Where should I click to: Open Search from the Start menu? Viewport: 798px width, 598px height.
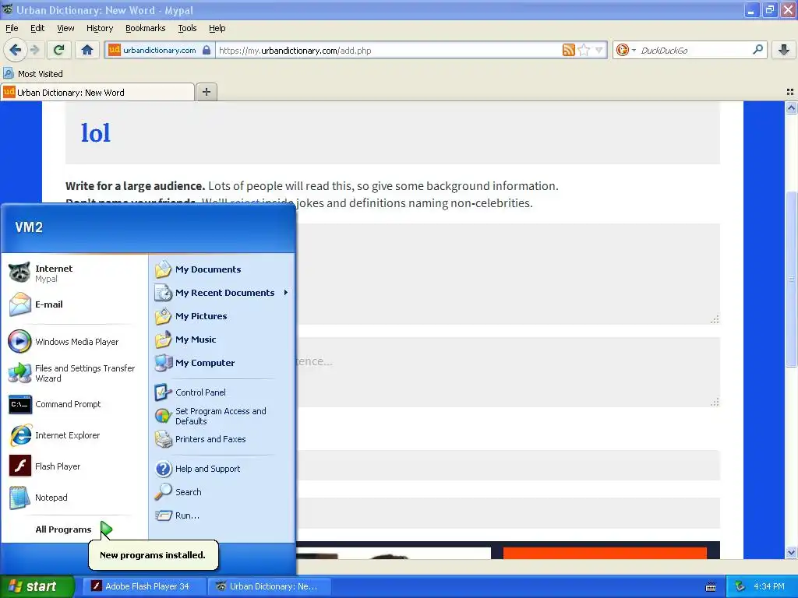tap(222, 492)
